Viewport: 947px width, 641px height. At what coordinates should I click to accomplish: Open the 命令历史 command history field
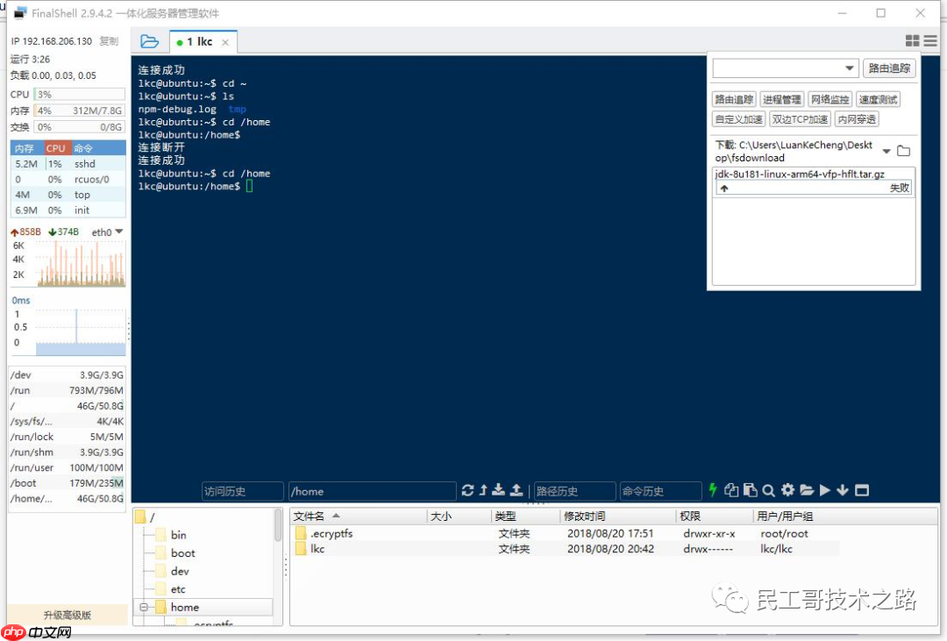click(x=661, y=491)
